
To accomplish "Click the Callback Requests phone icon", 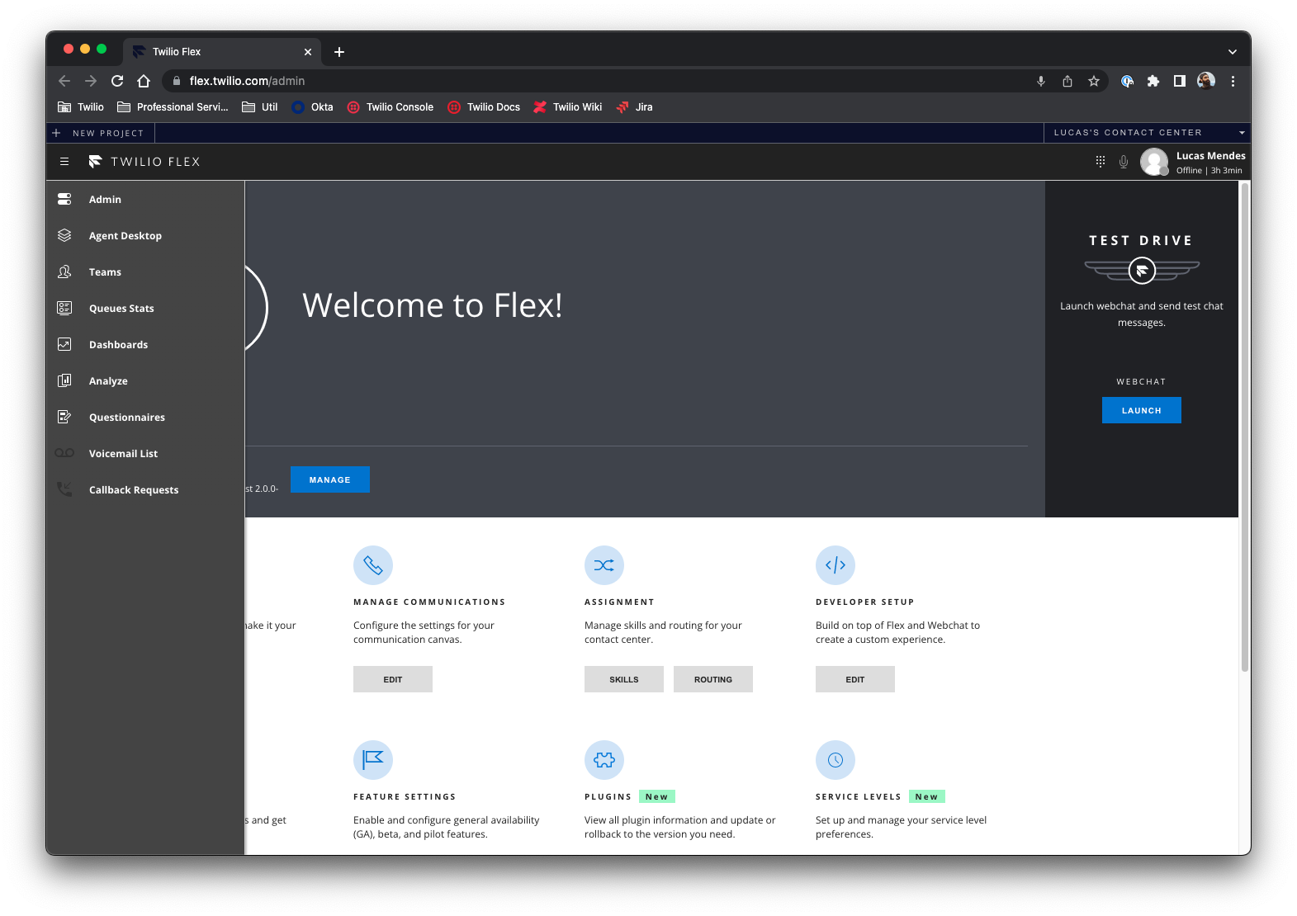I will click(64, 489).
